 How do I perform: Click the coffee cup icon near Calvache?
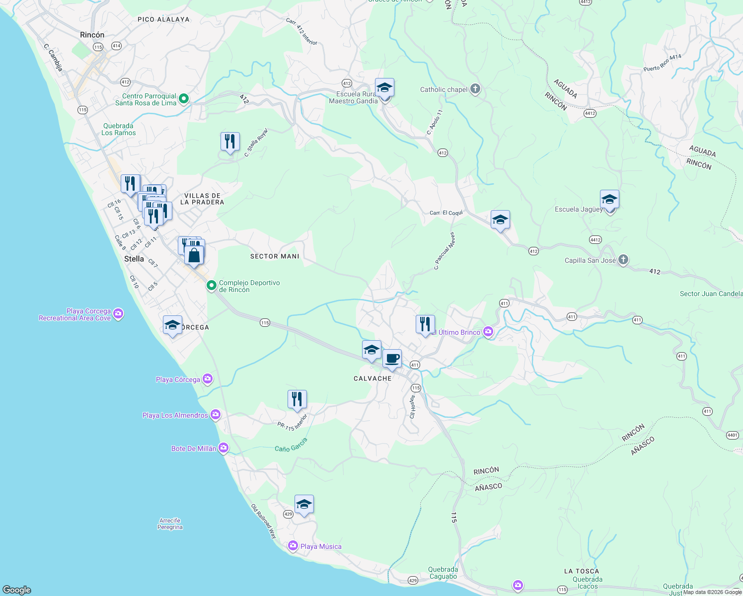click(x=392, y=357)
